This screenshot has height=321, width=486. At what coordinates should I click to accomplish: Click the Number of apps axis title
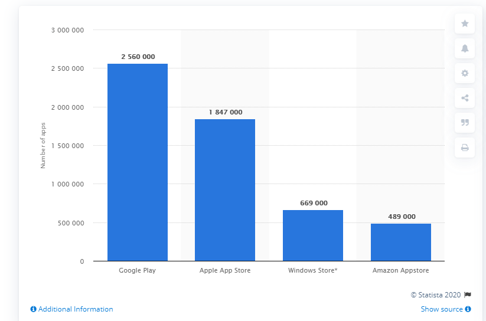coord(43,145)
